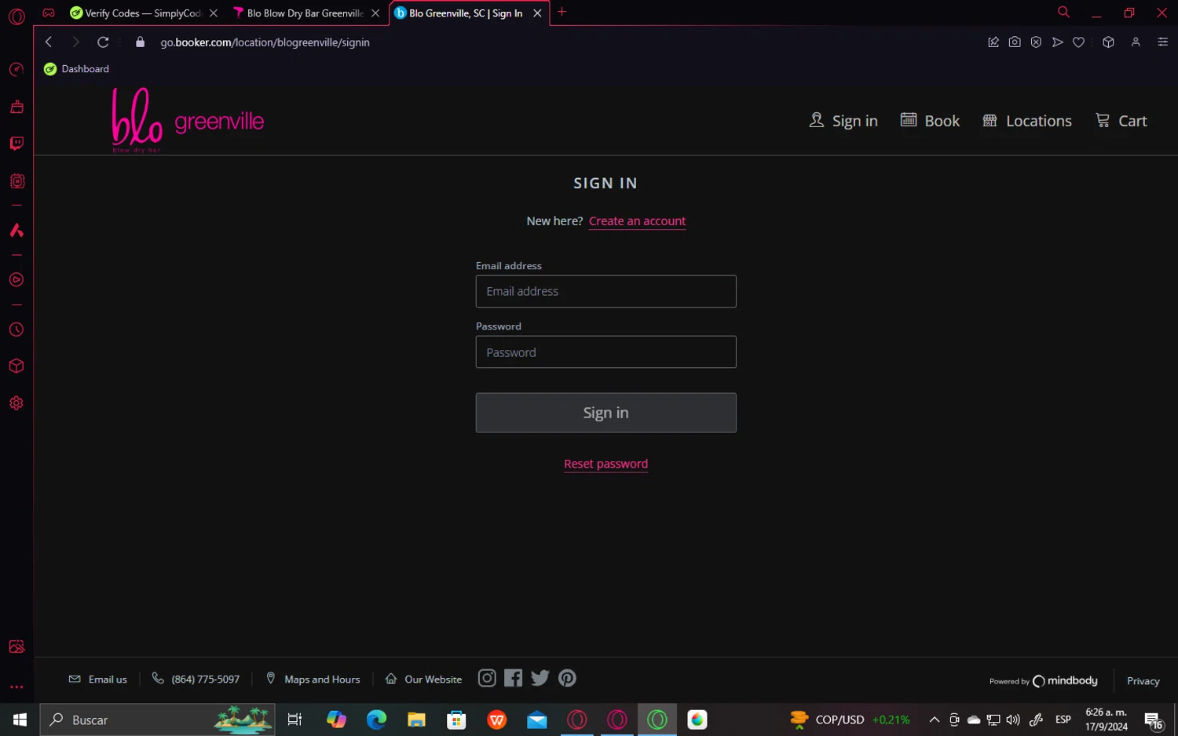Image resolution: width=1178 pixels, height=736 pixels.
Task: Open the GX Store bag icon in sidebar
Action: click(16, 107)
